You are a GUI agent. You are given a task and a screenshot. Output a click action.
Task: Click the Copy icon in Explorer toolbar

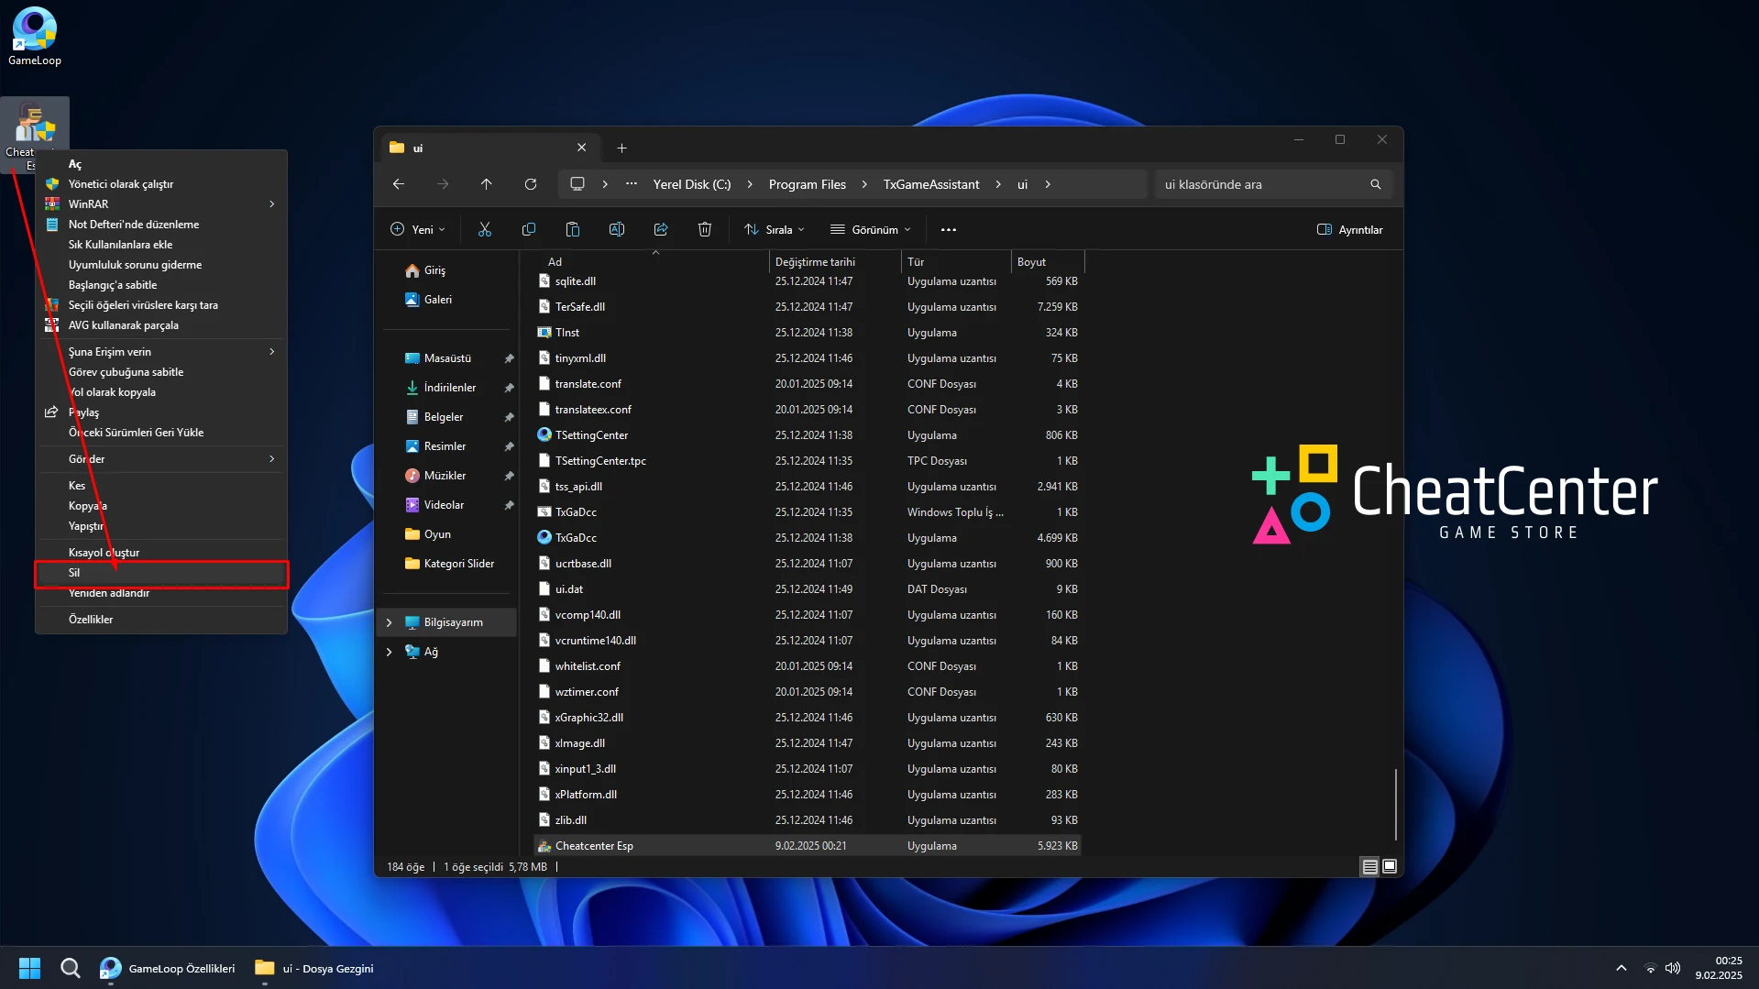528,229
